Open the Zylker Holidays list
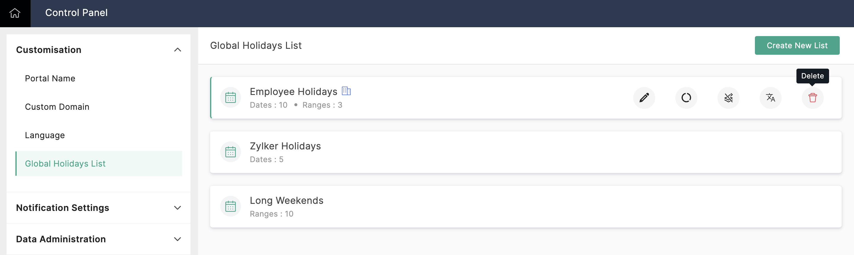The image size is (854, 255). (x=285, y=146)
